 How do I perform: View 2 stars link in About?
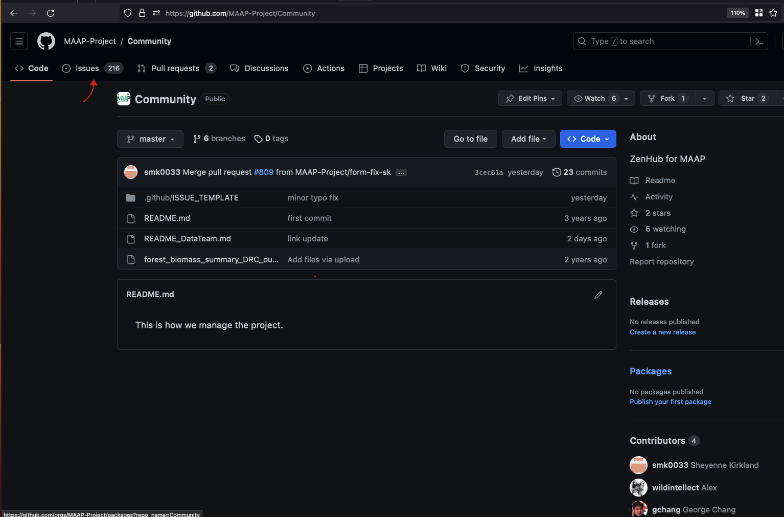coord(658,213)
